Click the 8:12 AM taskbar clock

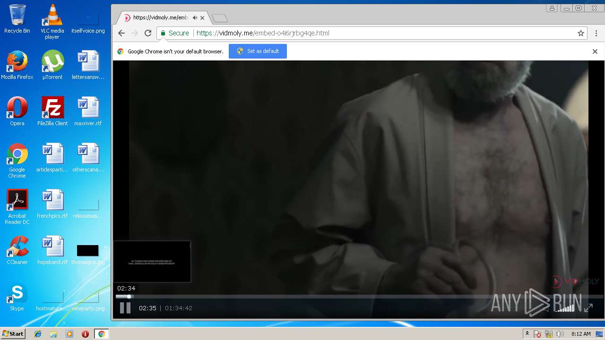click(581, 334)
